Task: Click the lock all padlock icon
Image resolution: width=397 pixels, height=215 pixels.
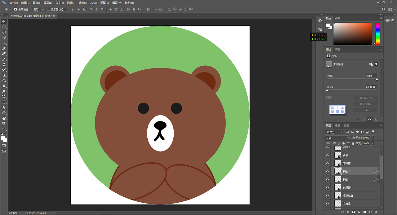Action: (353, 143)
